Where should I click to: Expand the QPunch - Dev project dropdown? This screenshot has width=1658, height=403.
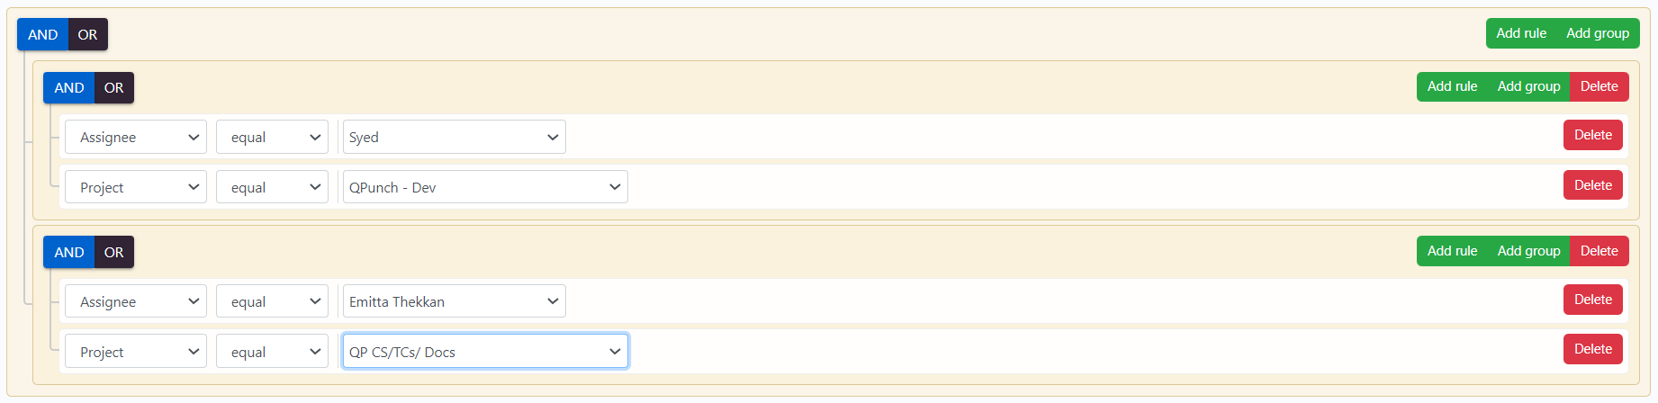(484, 188)
